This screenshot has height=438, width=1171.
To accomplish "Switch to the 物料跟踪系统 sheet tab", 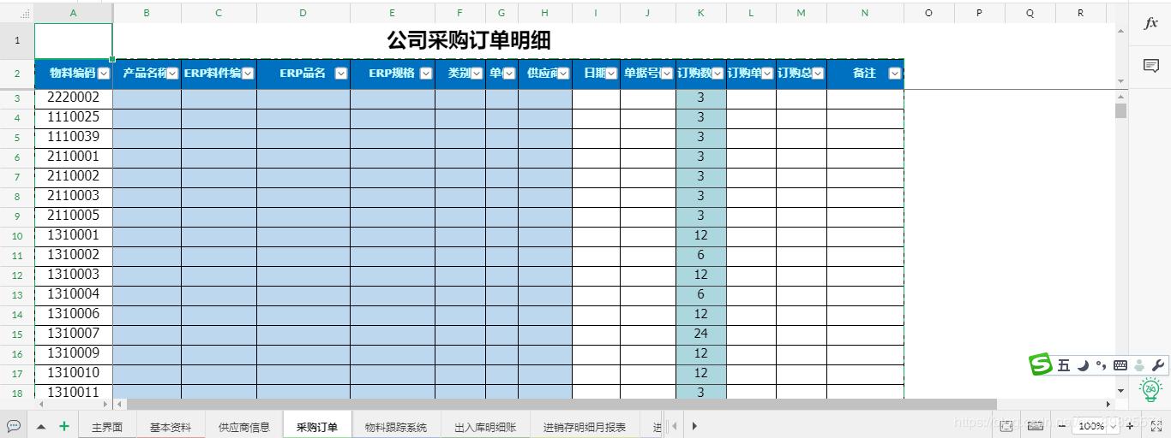I will pos(396,427).
